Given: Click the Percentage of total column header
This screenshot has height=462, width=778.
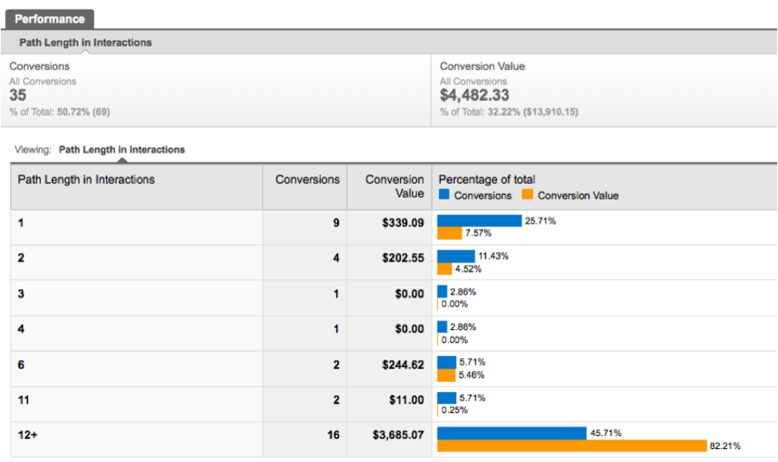Looking at the screenshot, I should (487, 180).
